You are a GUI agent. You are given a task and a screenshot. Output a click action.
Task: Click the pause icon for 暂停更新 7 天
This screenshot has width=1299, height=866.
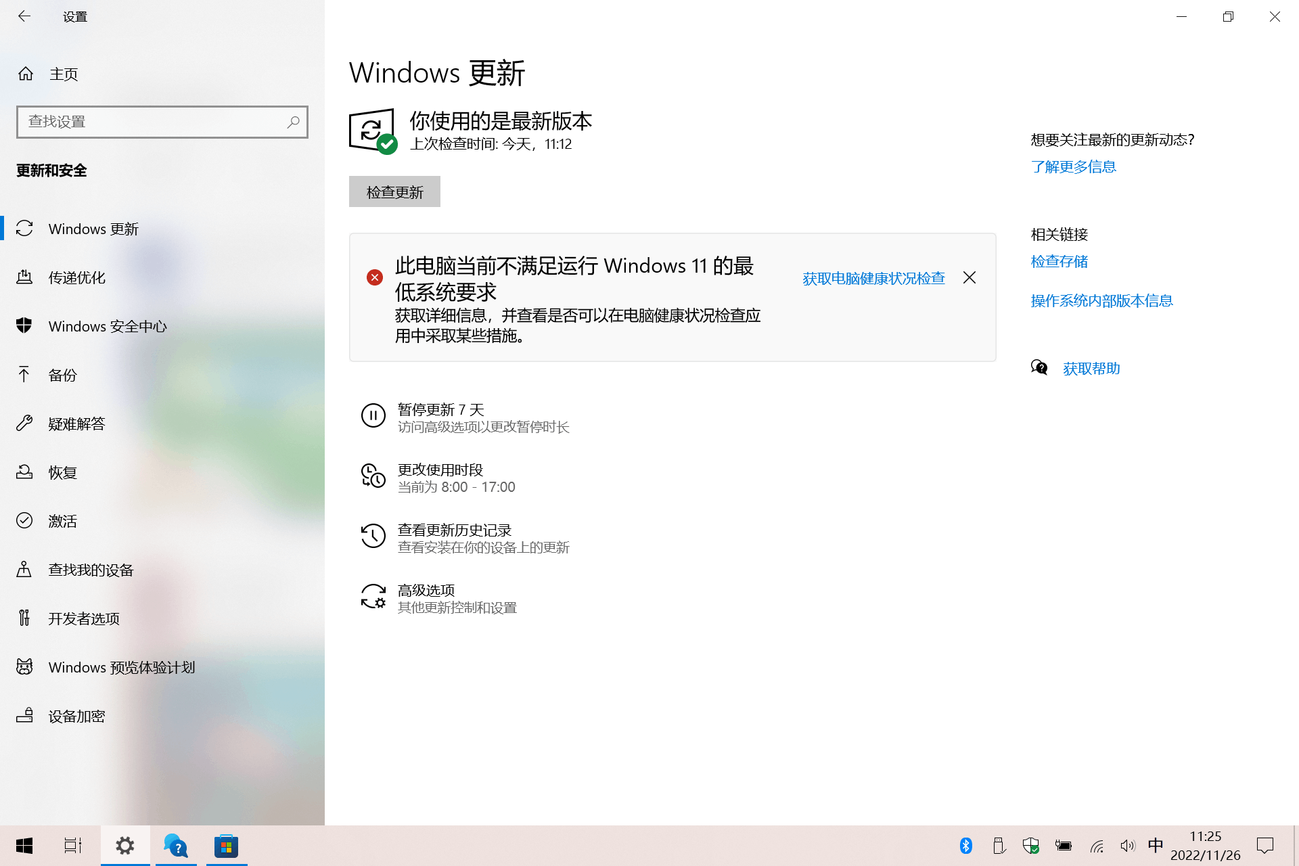(x=373, y=415)
